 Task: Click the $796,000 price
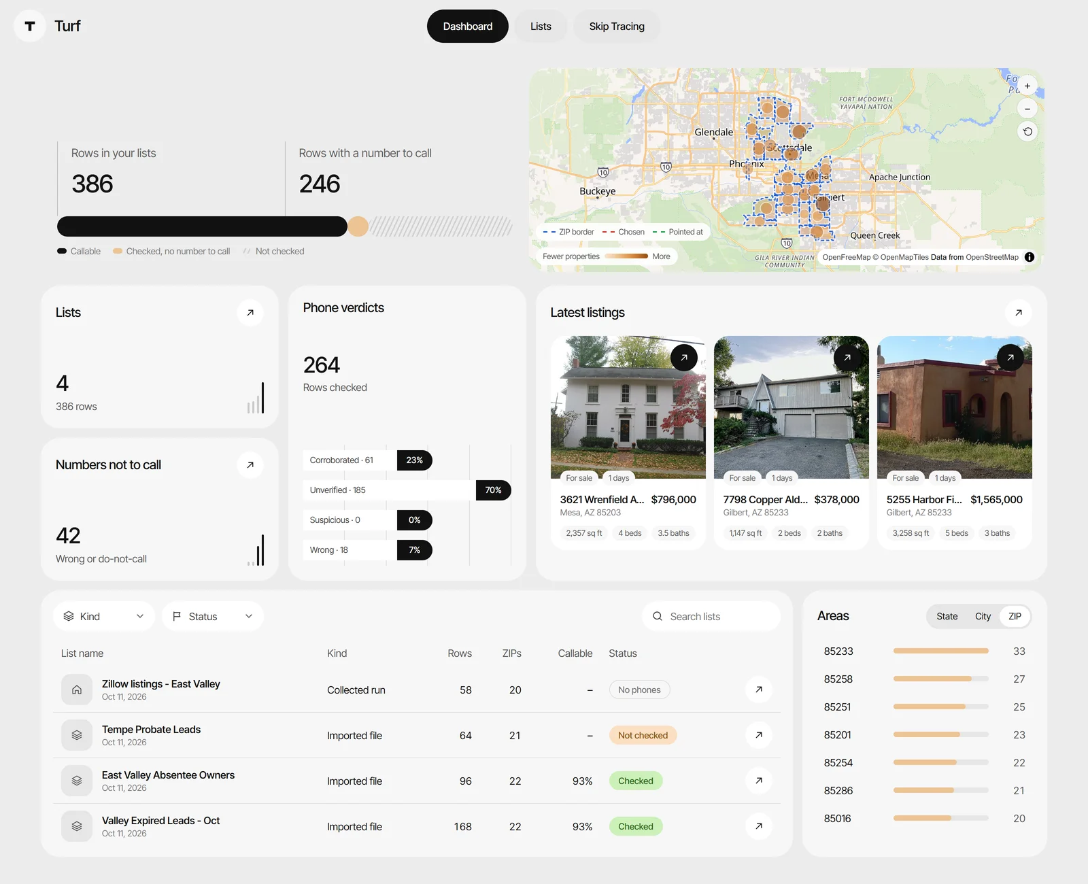click(x=673, y=500)
